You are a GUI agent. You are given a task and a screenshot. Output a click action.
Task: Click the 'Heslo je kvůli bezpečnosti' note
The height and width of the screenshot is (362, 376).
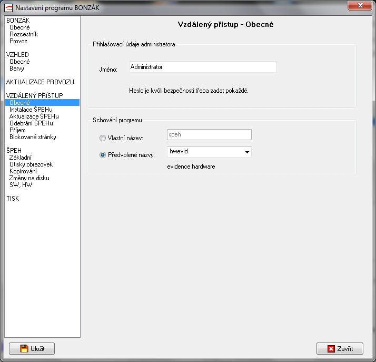(x=189, y=91)
